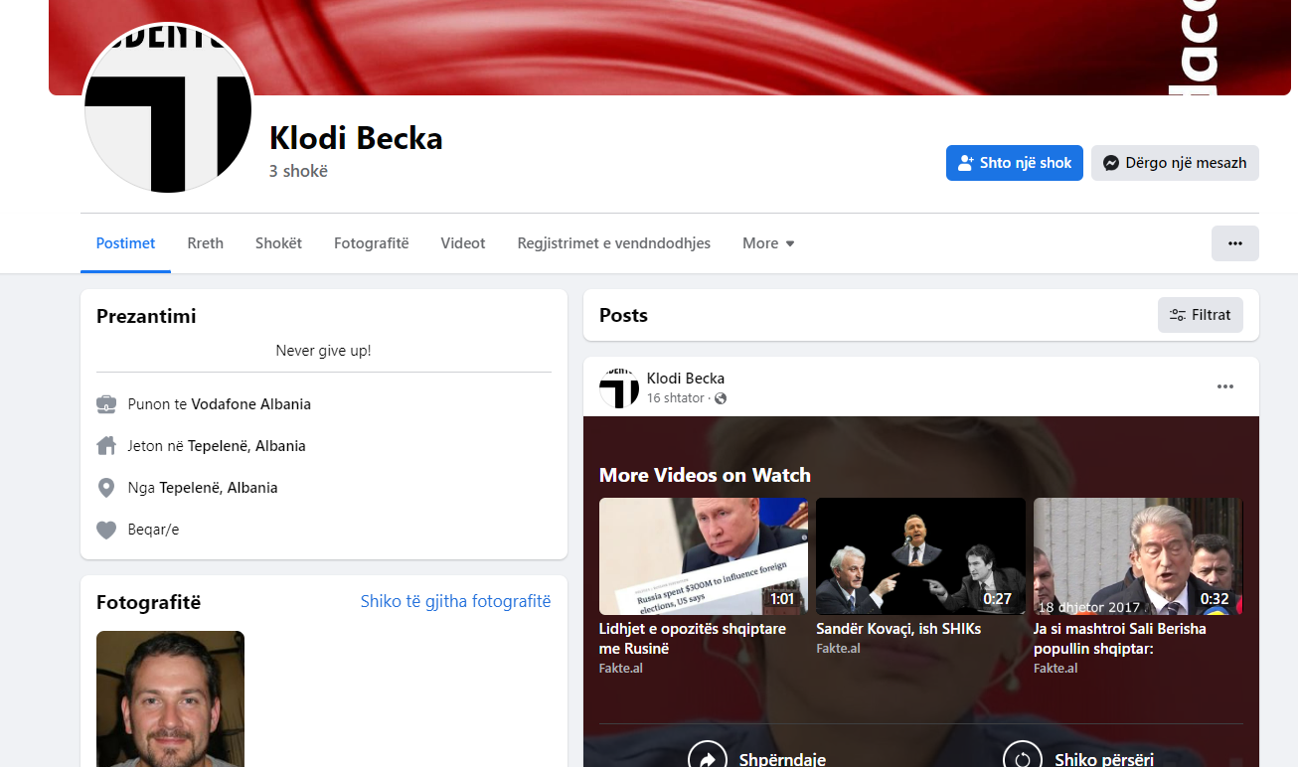This screenshot has width=1298, height=767.
Task: Click the post options three-dot icon
Action: [1224, 386]
